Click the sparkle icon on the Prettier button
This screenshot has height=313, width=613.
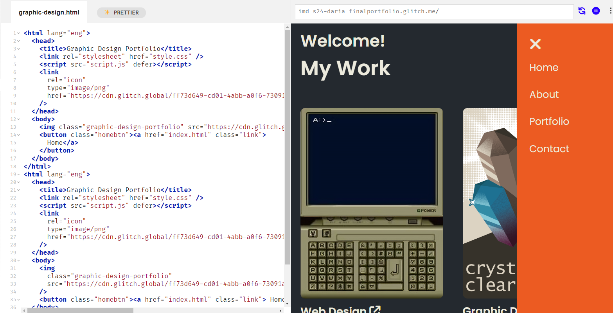pyautogui.click(x=107, y=13)
